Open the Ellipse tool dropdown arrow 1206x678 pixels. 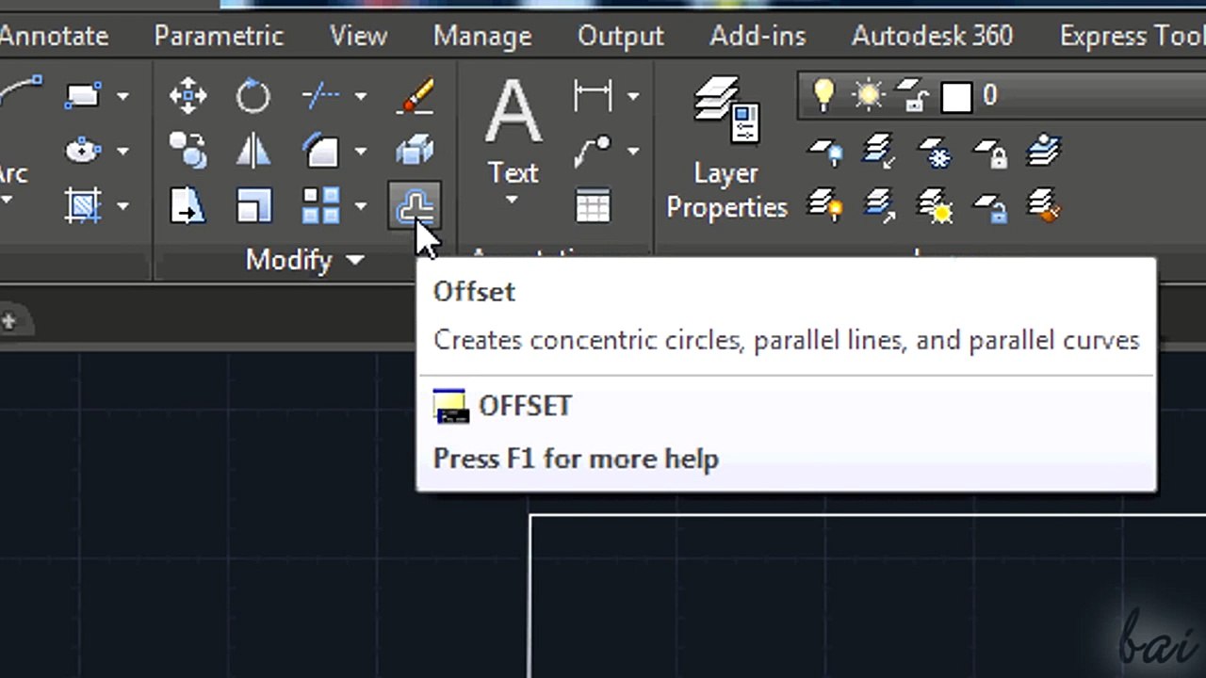pyautogui.click(x=123, y=151)
